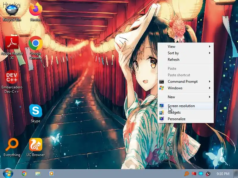Open New in the context menu

pos(186,97)
